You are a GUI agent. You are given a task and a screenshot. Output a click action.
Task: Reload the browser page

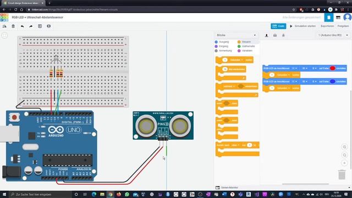click(16, 10)
